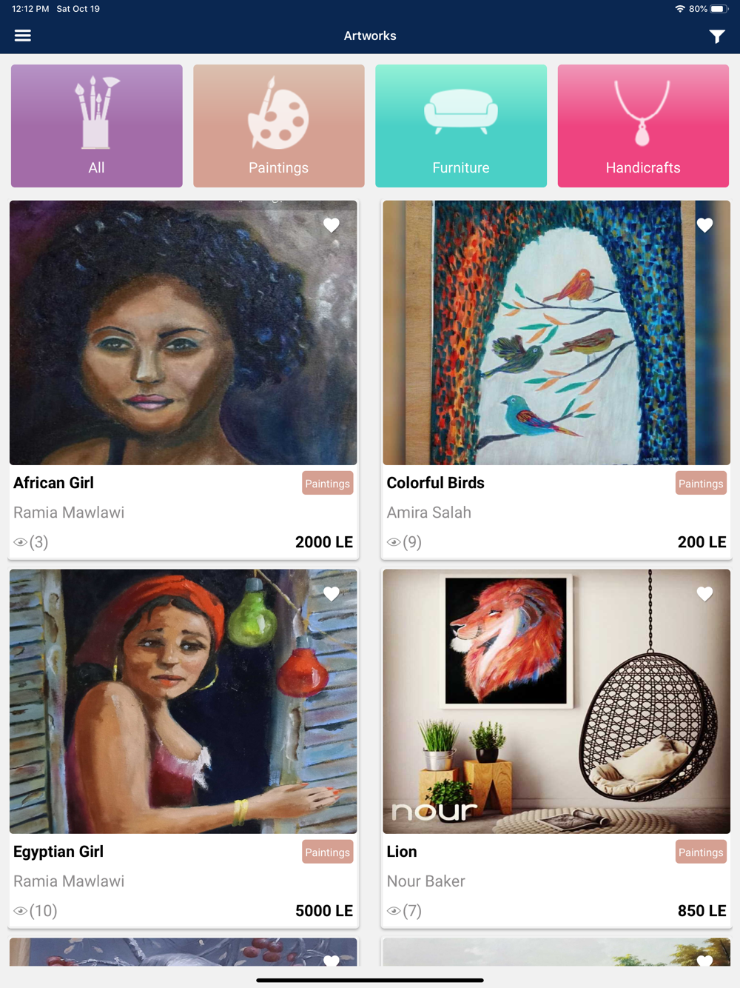The image size is (740, 988).
Task: Choose the Furniture sofa icon
Action: (x=461, y=111)
